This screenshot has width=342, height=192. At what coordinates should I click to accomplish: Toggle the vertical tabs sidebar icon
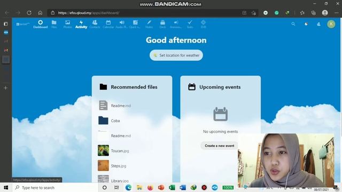(6, 23)
